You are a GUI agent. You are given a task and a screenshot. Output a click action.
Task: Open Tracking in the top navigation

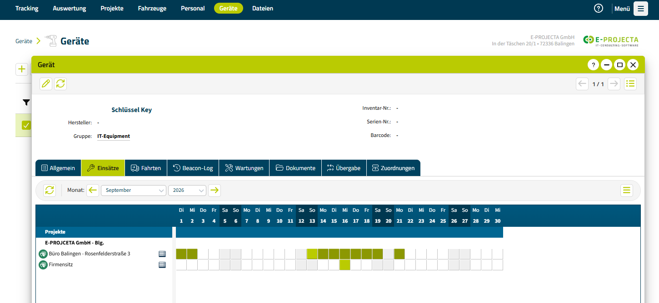(x=27, y=8)
